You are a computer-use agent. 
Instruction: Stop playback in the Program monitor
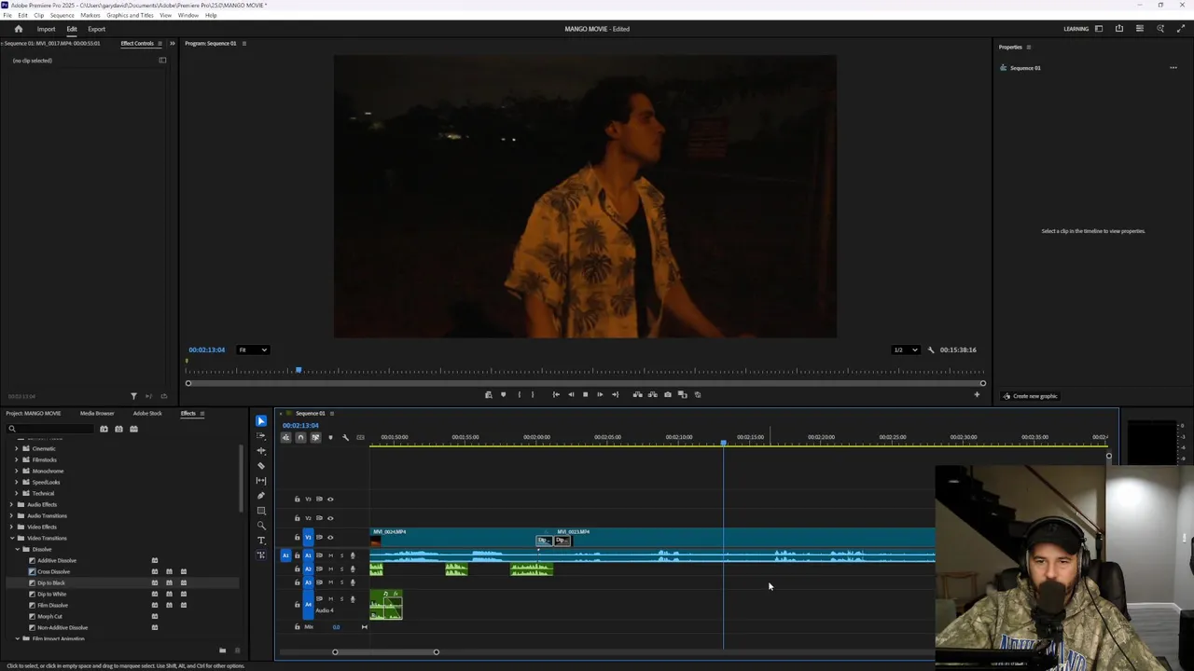(x=585, y=394)
